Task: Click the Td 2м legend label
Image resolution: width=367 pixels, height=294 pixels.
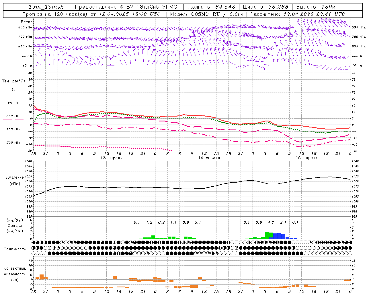Action: [x=13, y=103]
